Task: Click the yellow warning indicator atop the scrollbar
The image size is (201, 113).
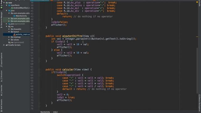Action: click(x=197, y=2)
